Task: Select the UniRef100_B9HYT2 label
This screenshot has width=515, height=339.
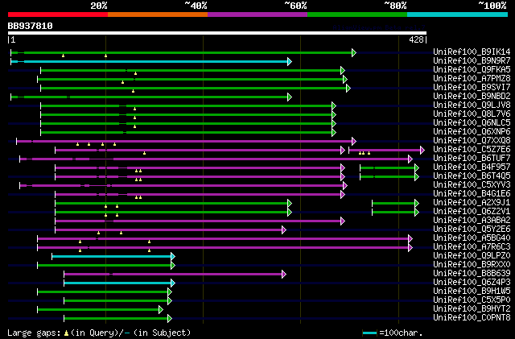Action: click(x=472, y=309)
